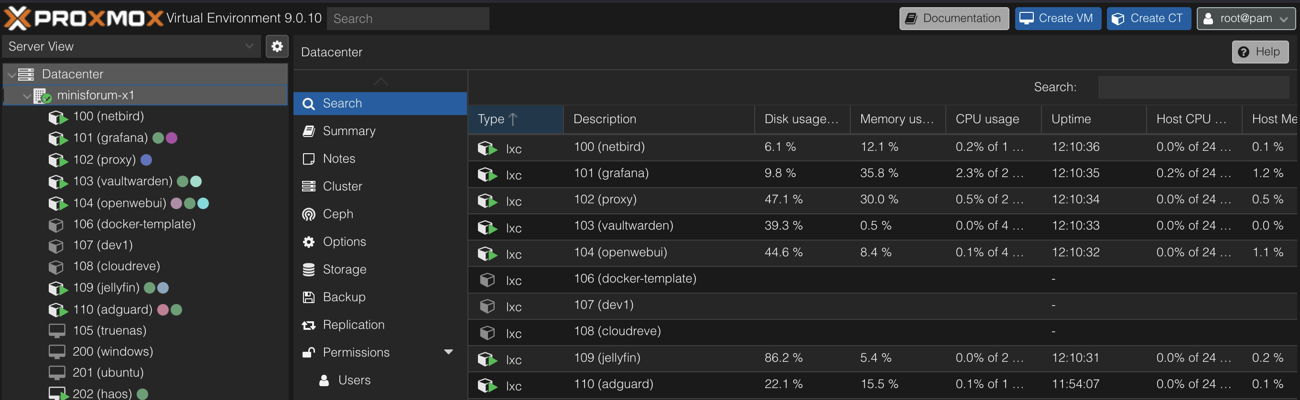
Task: Click the Options gear icon in the sidebar
Action: pyautogui.click(x=308, y=242)
